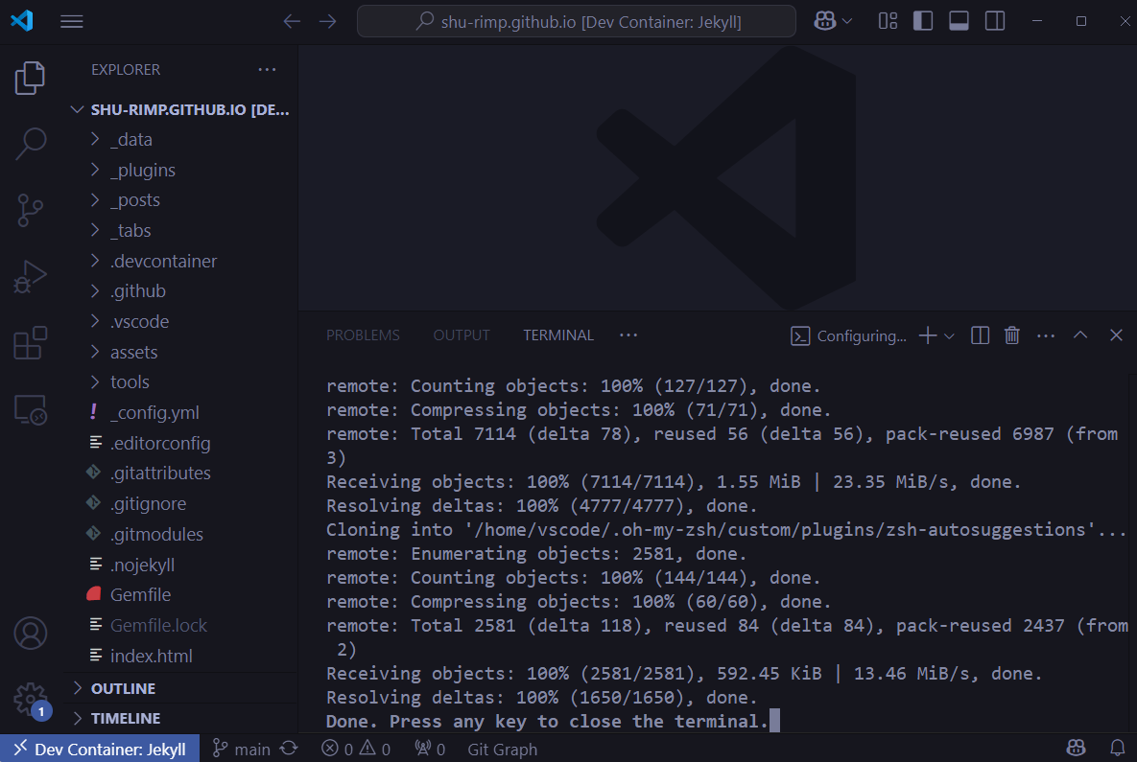
Task: Split the terminal
Action: (980, 335)
